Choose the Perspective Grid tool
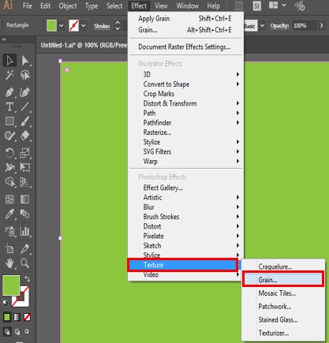The height and width of the screenshot is (343, 329). click(x=25, y=182)
